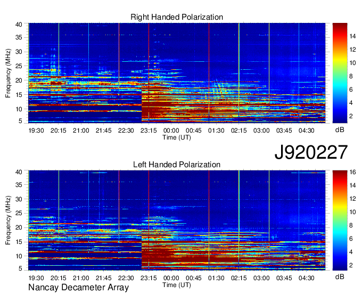This screenshot has height=294, width=362.
Task: Click the 30 MHz tick on top plot
Action: click(19, 52)
